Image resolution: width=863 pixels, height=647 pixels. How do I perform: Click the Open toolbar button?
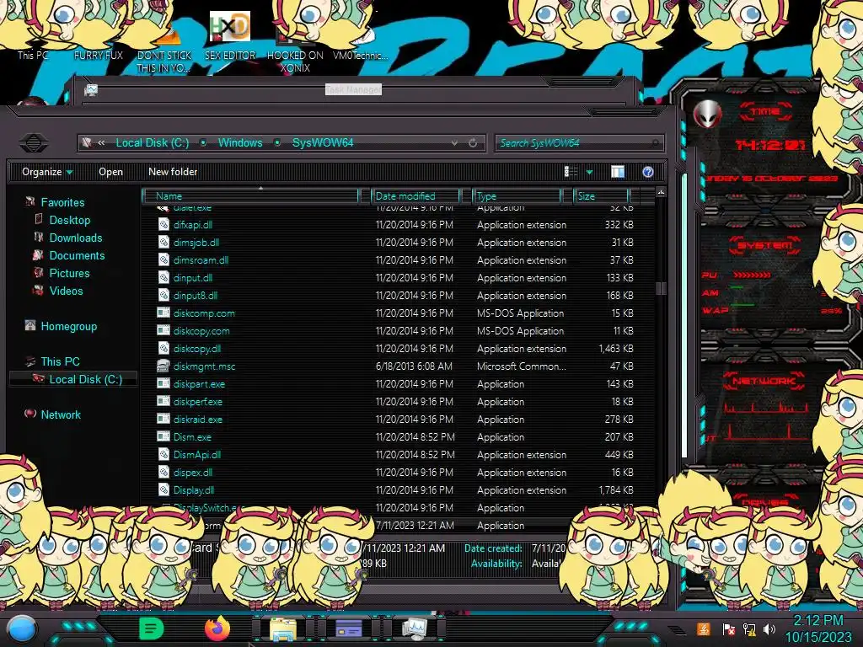(110, 172)
